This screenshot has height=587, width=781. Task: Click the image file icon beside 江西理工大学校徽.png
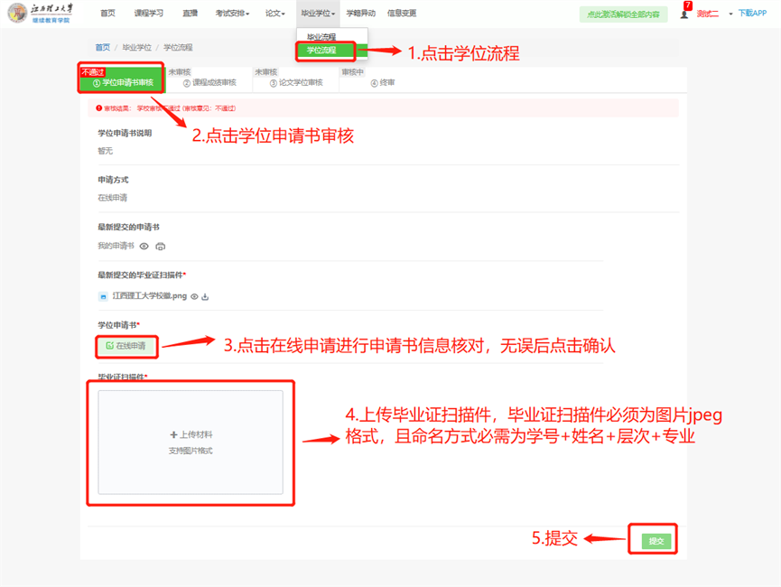tap(104, 296)
